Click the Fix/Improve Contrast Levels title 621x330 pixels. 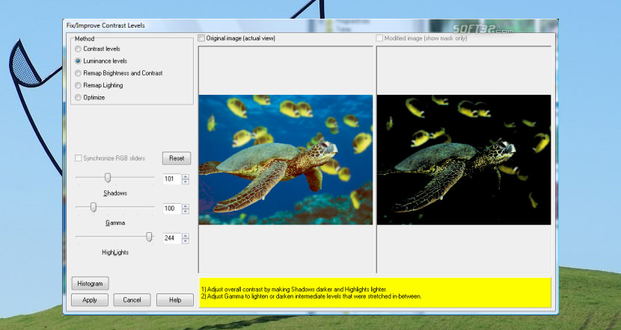tap(105, 25)
